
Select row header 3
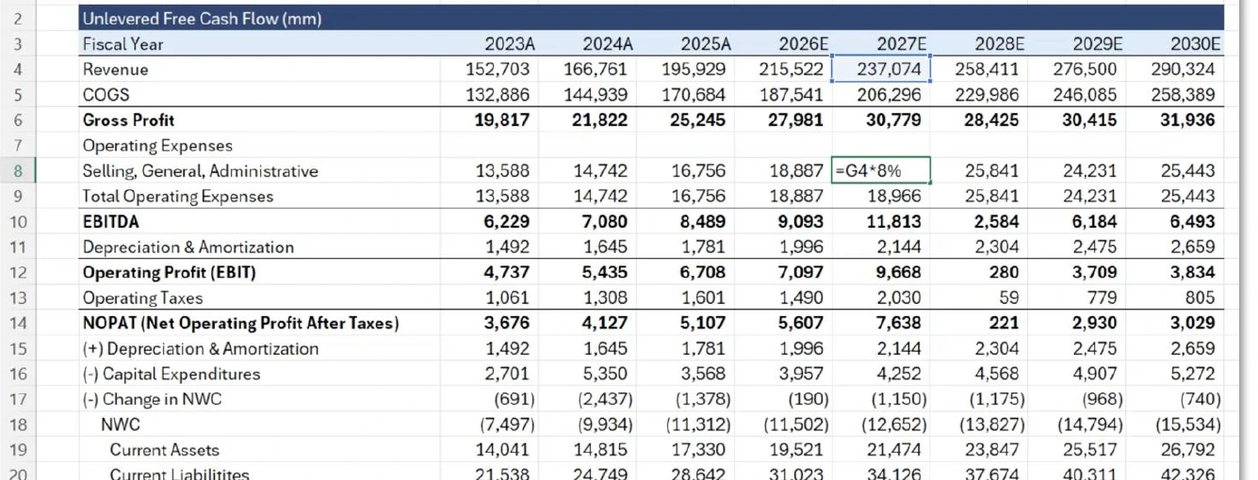point(20,43)
